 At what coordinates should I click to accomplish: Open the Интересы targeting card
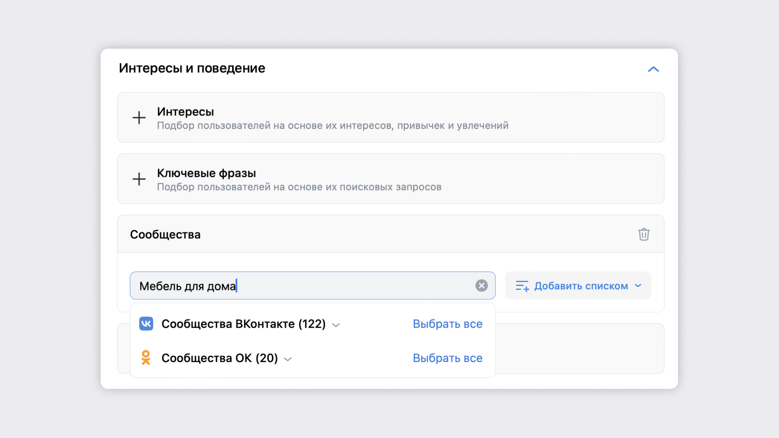(390, 117)
